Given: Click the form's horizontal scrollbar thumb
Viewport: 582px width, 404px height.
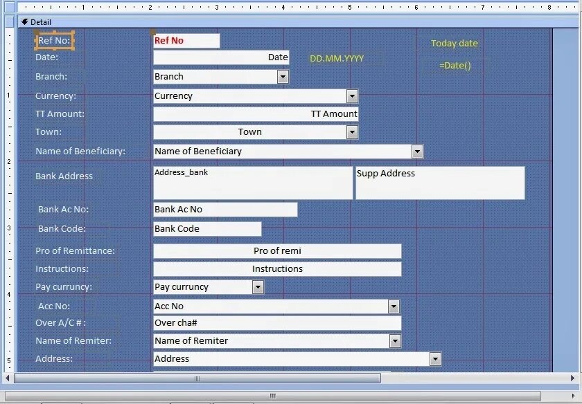Looking at the screenshot, I should click(197, 378).
